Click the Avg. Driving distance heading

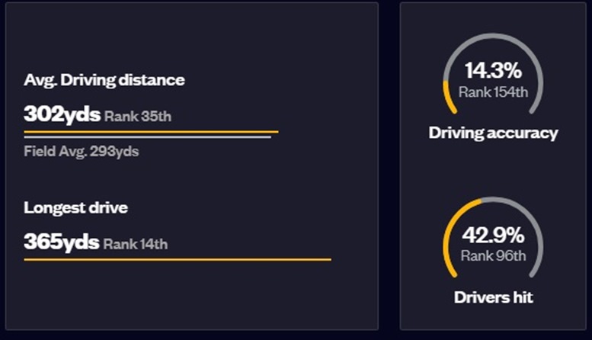tap(104, 79)
